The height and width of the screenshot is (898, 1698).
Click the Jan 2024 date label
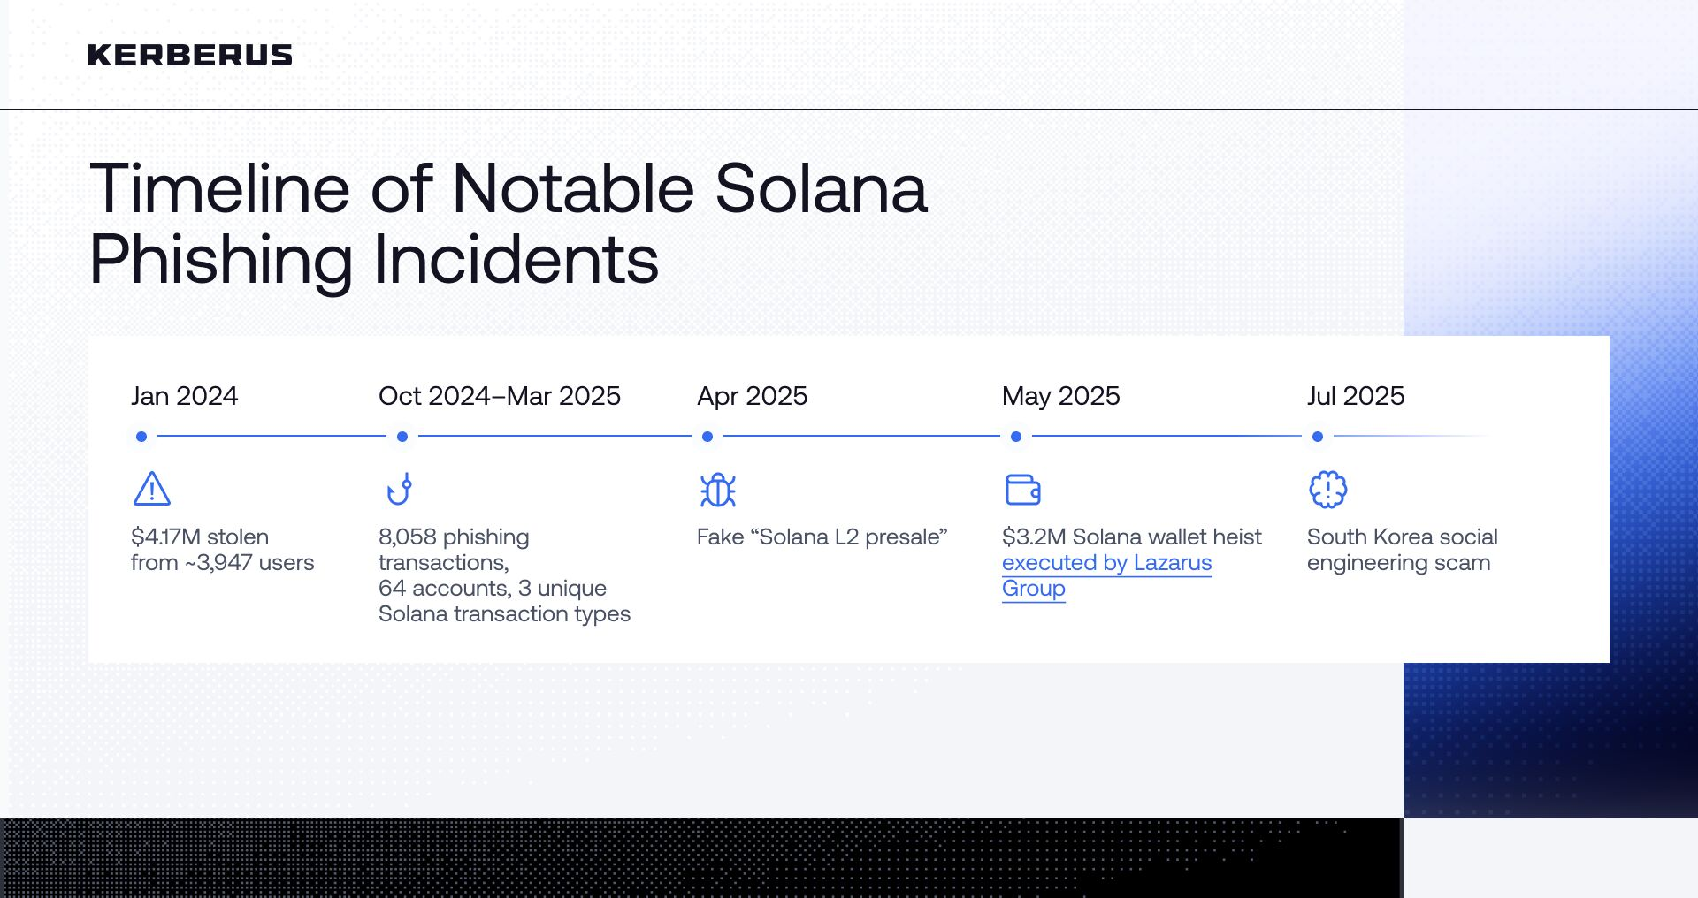coord(184,396)
